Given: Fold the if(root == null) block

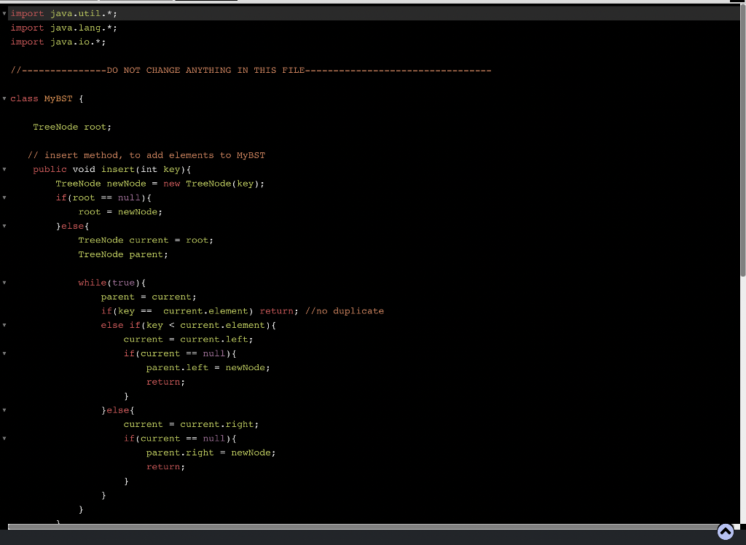Looking at the screenshot, I should click(x=4, y=197).
